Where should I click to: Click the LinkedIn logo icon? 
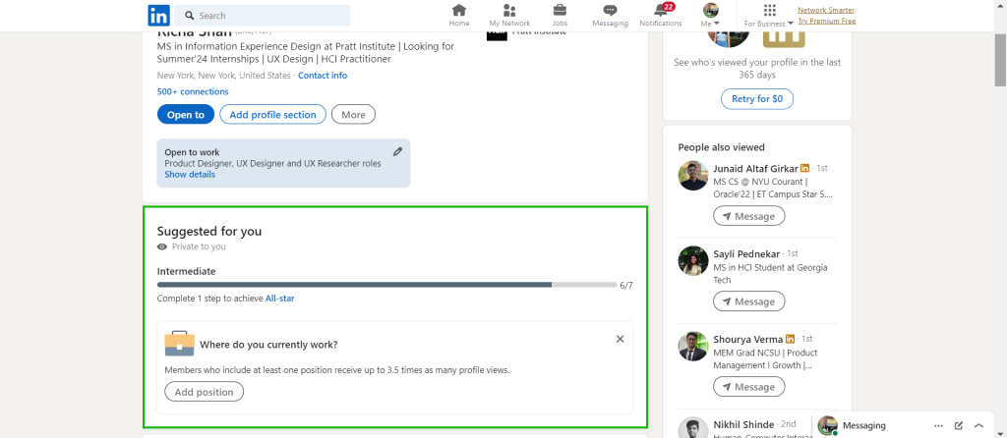tap(158, 16)
